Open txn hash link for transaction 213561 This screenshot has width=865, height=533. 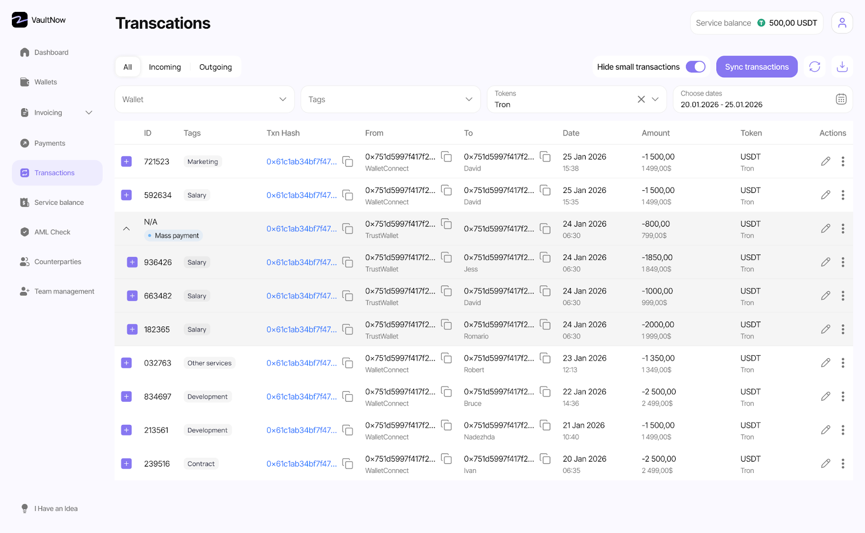pos(301,430)
